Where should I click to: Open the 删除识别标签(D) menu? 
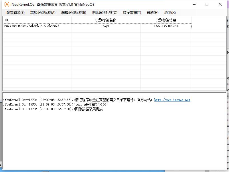(x=104, y=13)
